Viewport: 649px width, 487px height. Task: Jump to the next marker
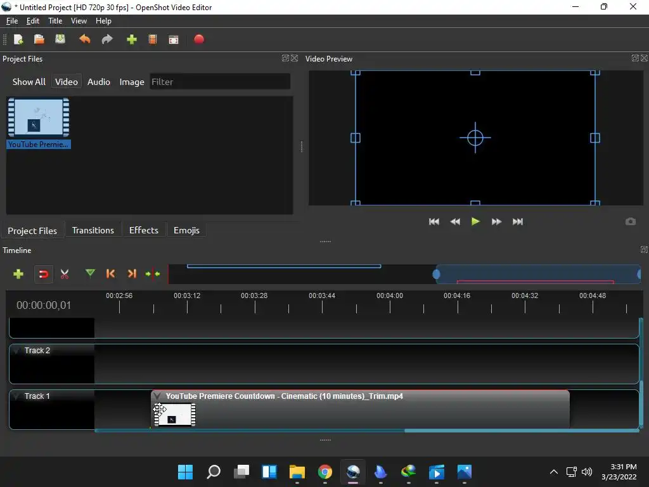tap(132, 274)
